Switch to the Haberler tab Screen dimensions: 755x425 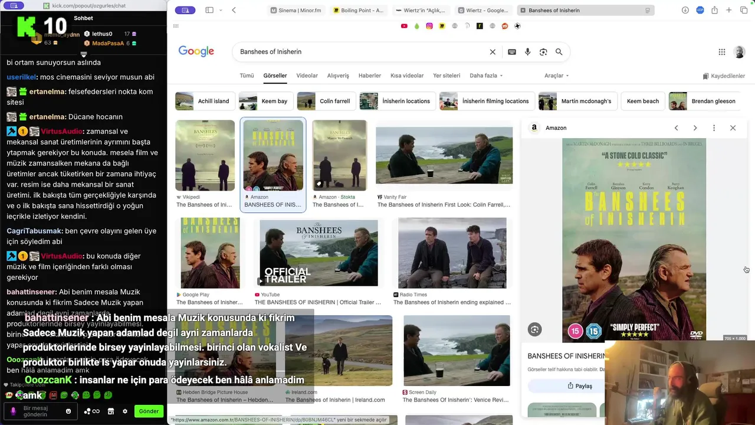pyautogui.click(x=370, y=76)
